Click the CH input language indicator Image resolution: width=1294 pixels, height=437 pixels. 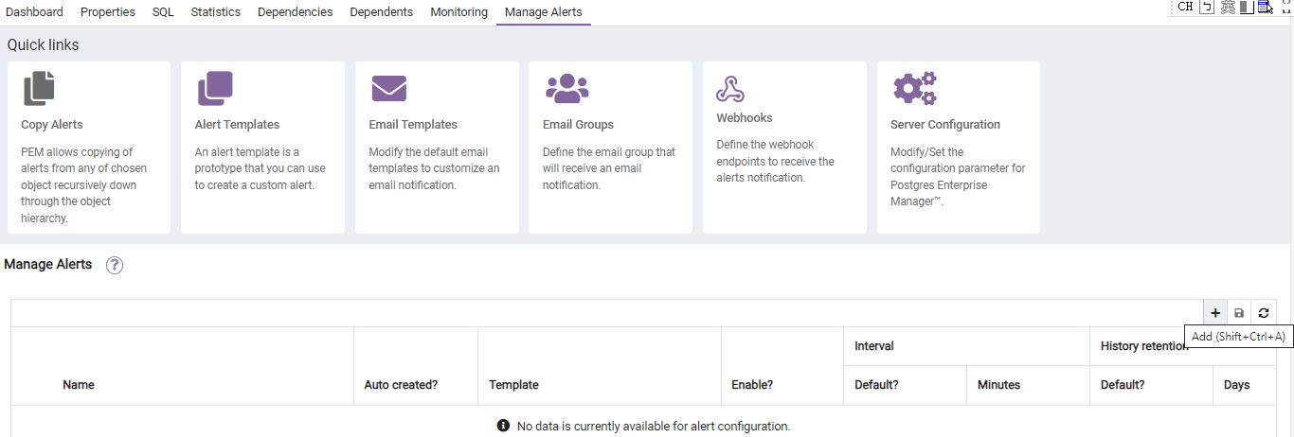click(x=1185, y=7)
